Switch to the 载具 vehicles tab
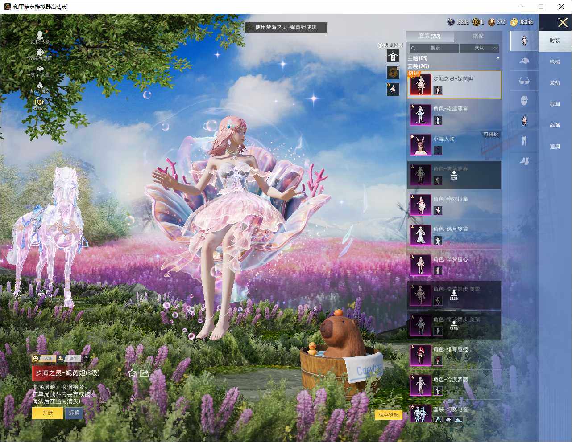The width and height of the screenshot is (572, 442). tap(555, 104)
